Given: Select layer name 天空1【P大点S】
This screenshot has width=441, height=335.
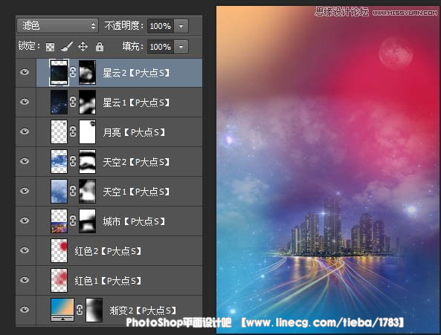Looking at the screenshot, I should (x=136, y=192).
